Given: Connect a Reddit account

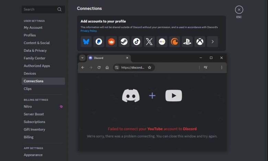Looking at the screenshot, I should (x=111, y=41).
